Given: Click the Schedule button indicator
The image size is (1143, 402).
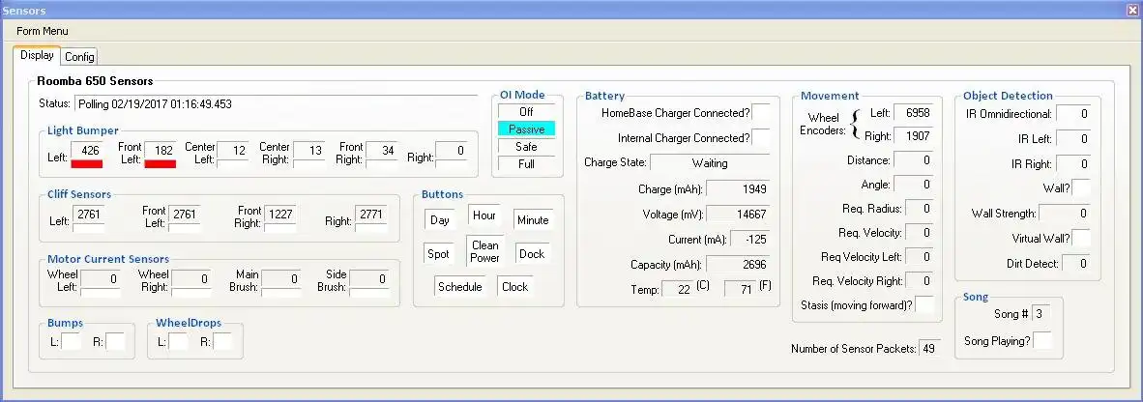Looking at the screenshot, I should [460, 287].
